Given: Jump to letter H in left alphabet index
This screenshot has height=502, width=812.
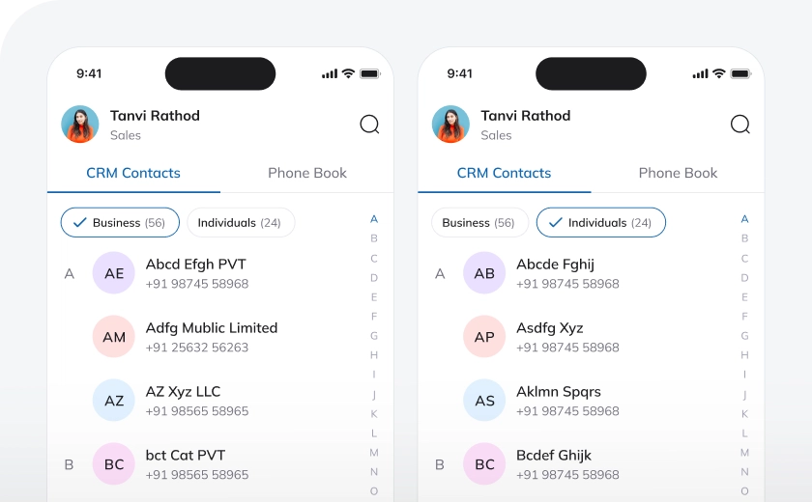Looking at the screenshot, I should click(374, 355).
